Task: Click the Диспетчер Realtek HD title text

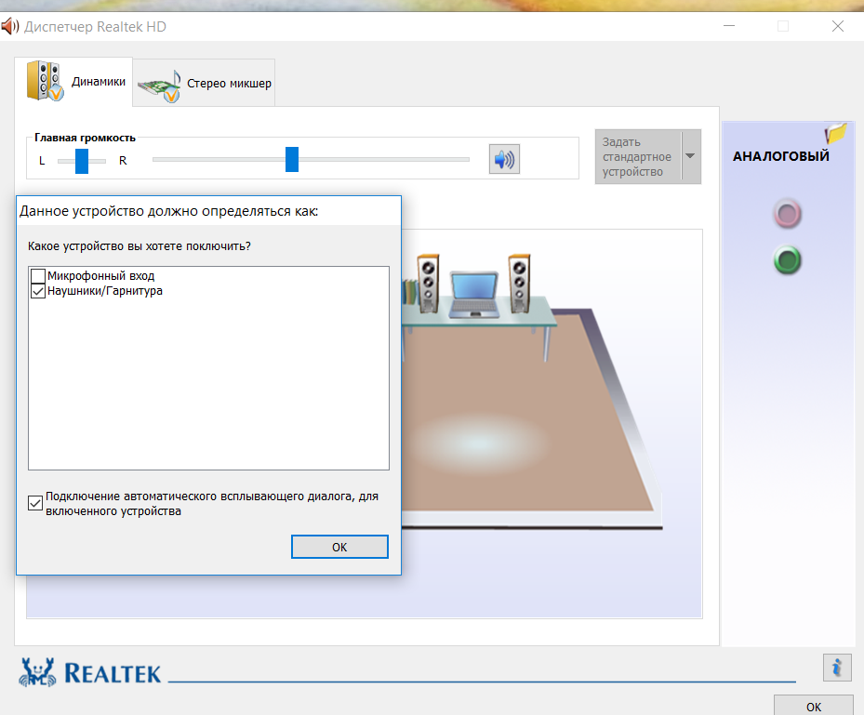Action: click(95, 27)
